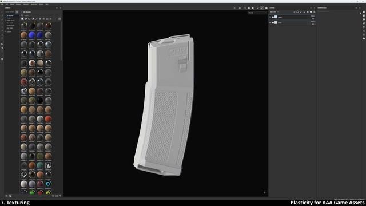The height and width of the screenshot is (206, 366).
Task: Open the Base color channel dropdown
Action: point(274,11)
